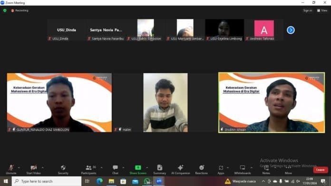331x186 pixels.
Task: Open File Explorer from the taskbar
Action: [x=111, y=181]
